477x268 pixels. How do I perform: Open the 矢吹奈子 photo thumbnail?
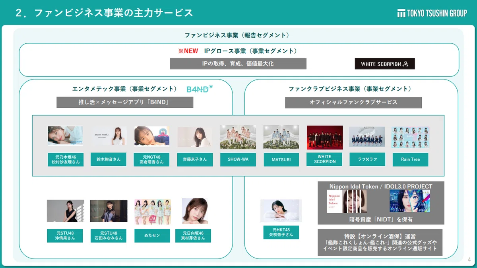tap(281, 211)
